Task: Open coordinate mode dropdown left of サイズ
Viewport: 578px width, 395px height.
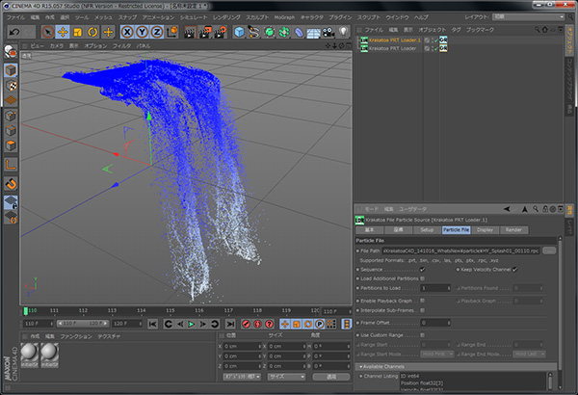Action: 242,377
